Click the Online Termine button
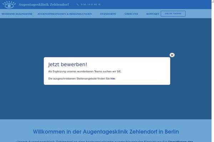The height and width of the screenshot is (142, 214). 173,13
